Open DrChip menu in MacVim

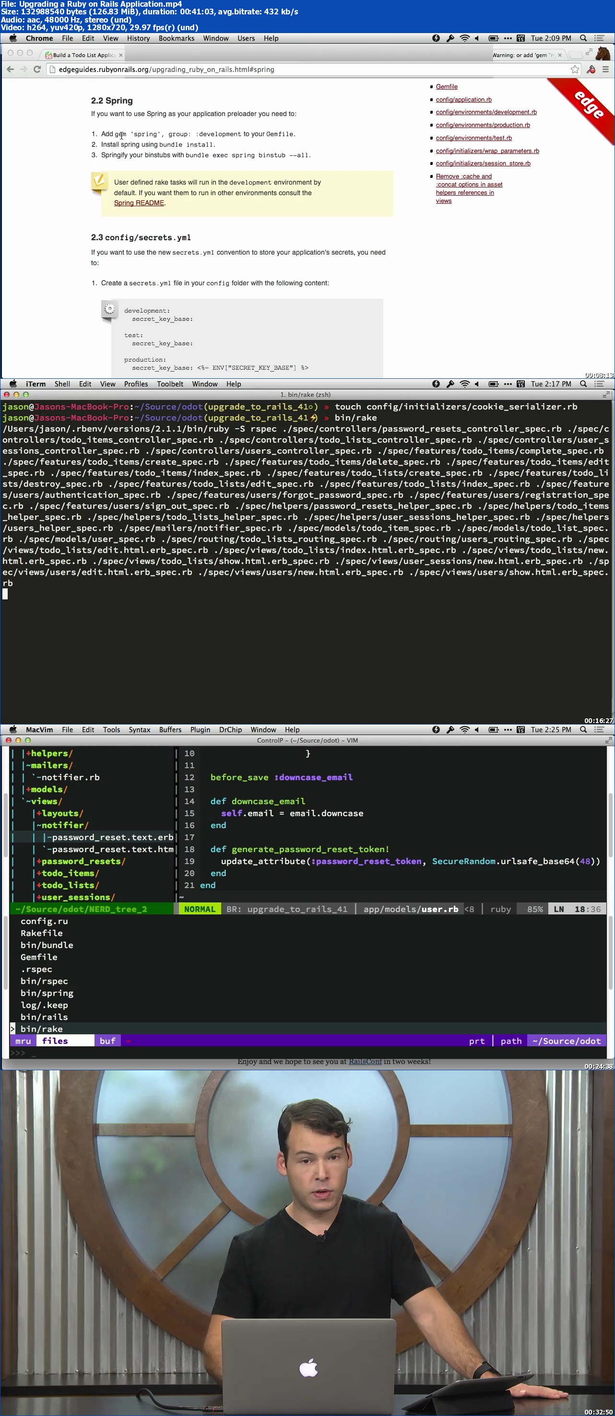pyautogui.click(x=230, y=729)
